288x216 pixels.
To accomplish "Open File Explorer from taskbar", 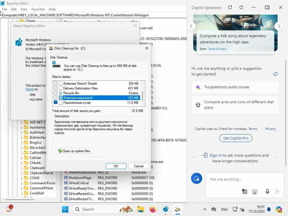I will click(141, 209).
